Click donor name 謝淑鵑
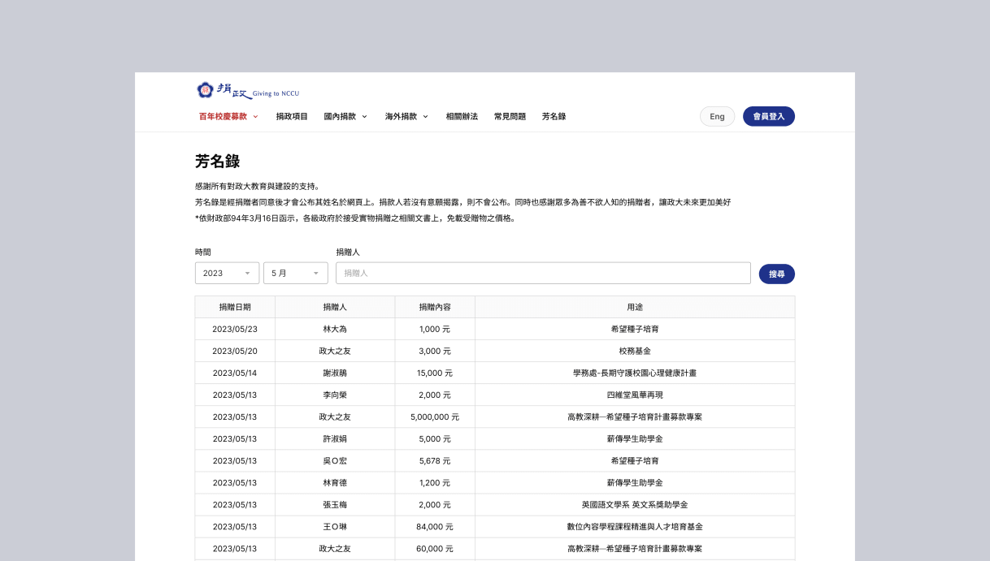 coord(335,373)
